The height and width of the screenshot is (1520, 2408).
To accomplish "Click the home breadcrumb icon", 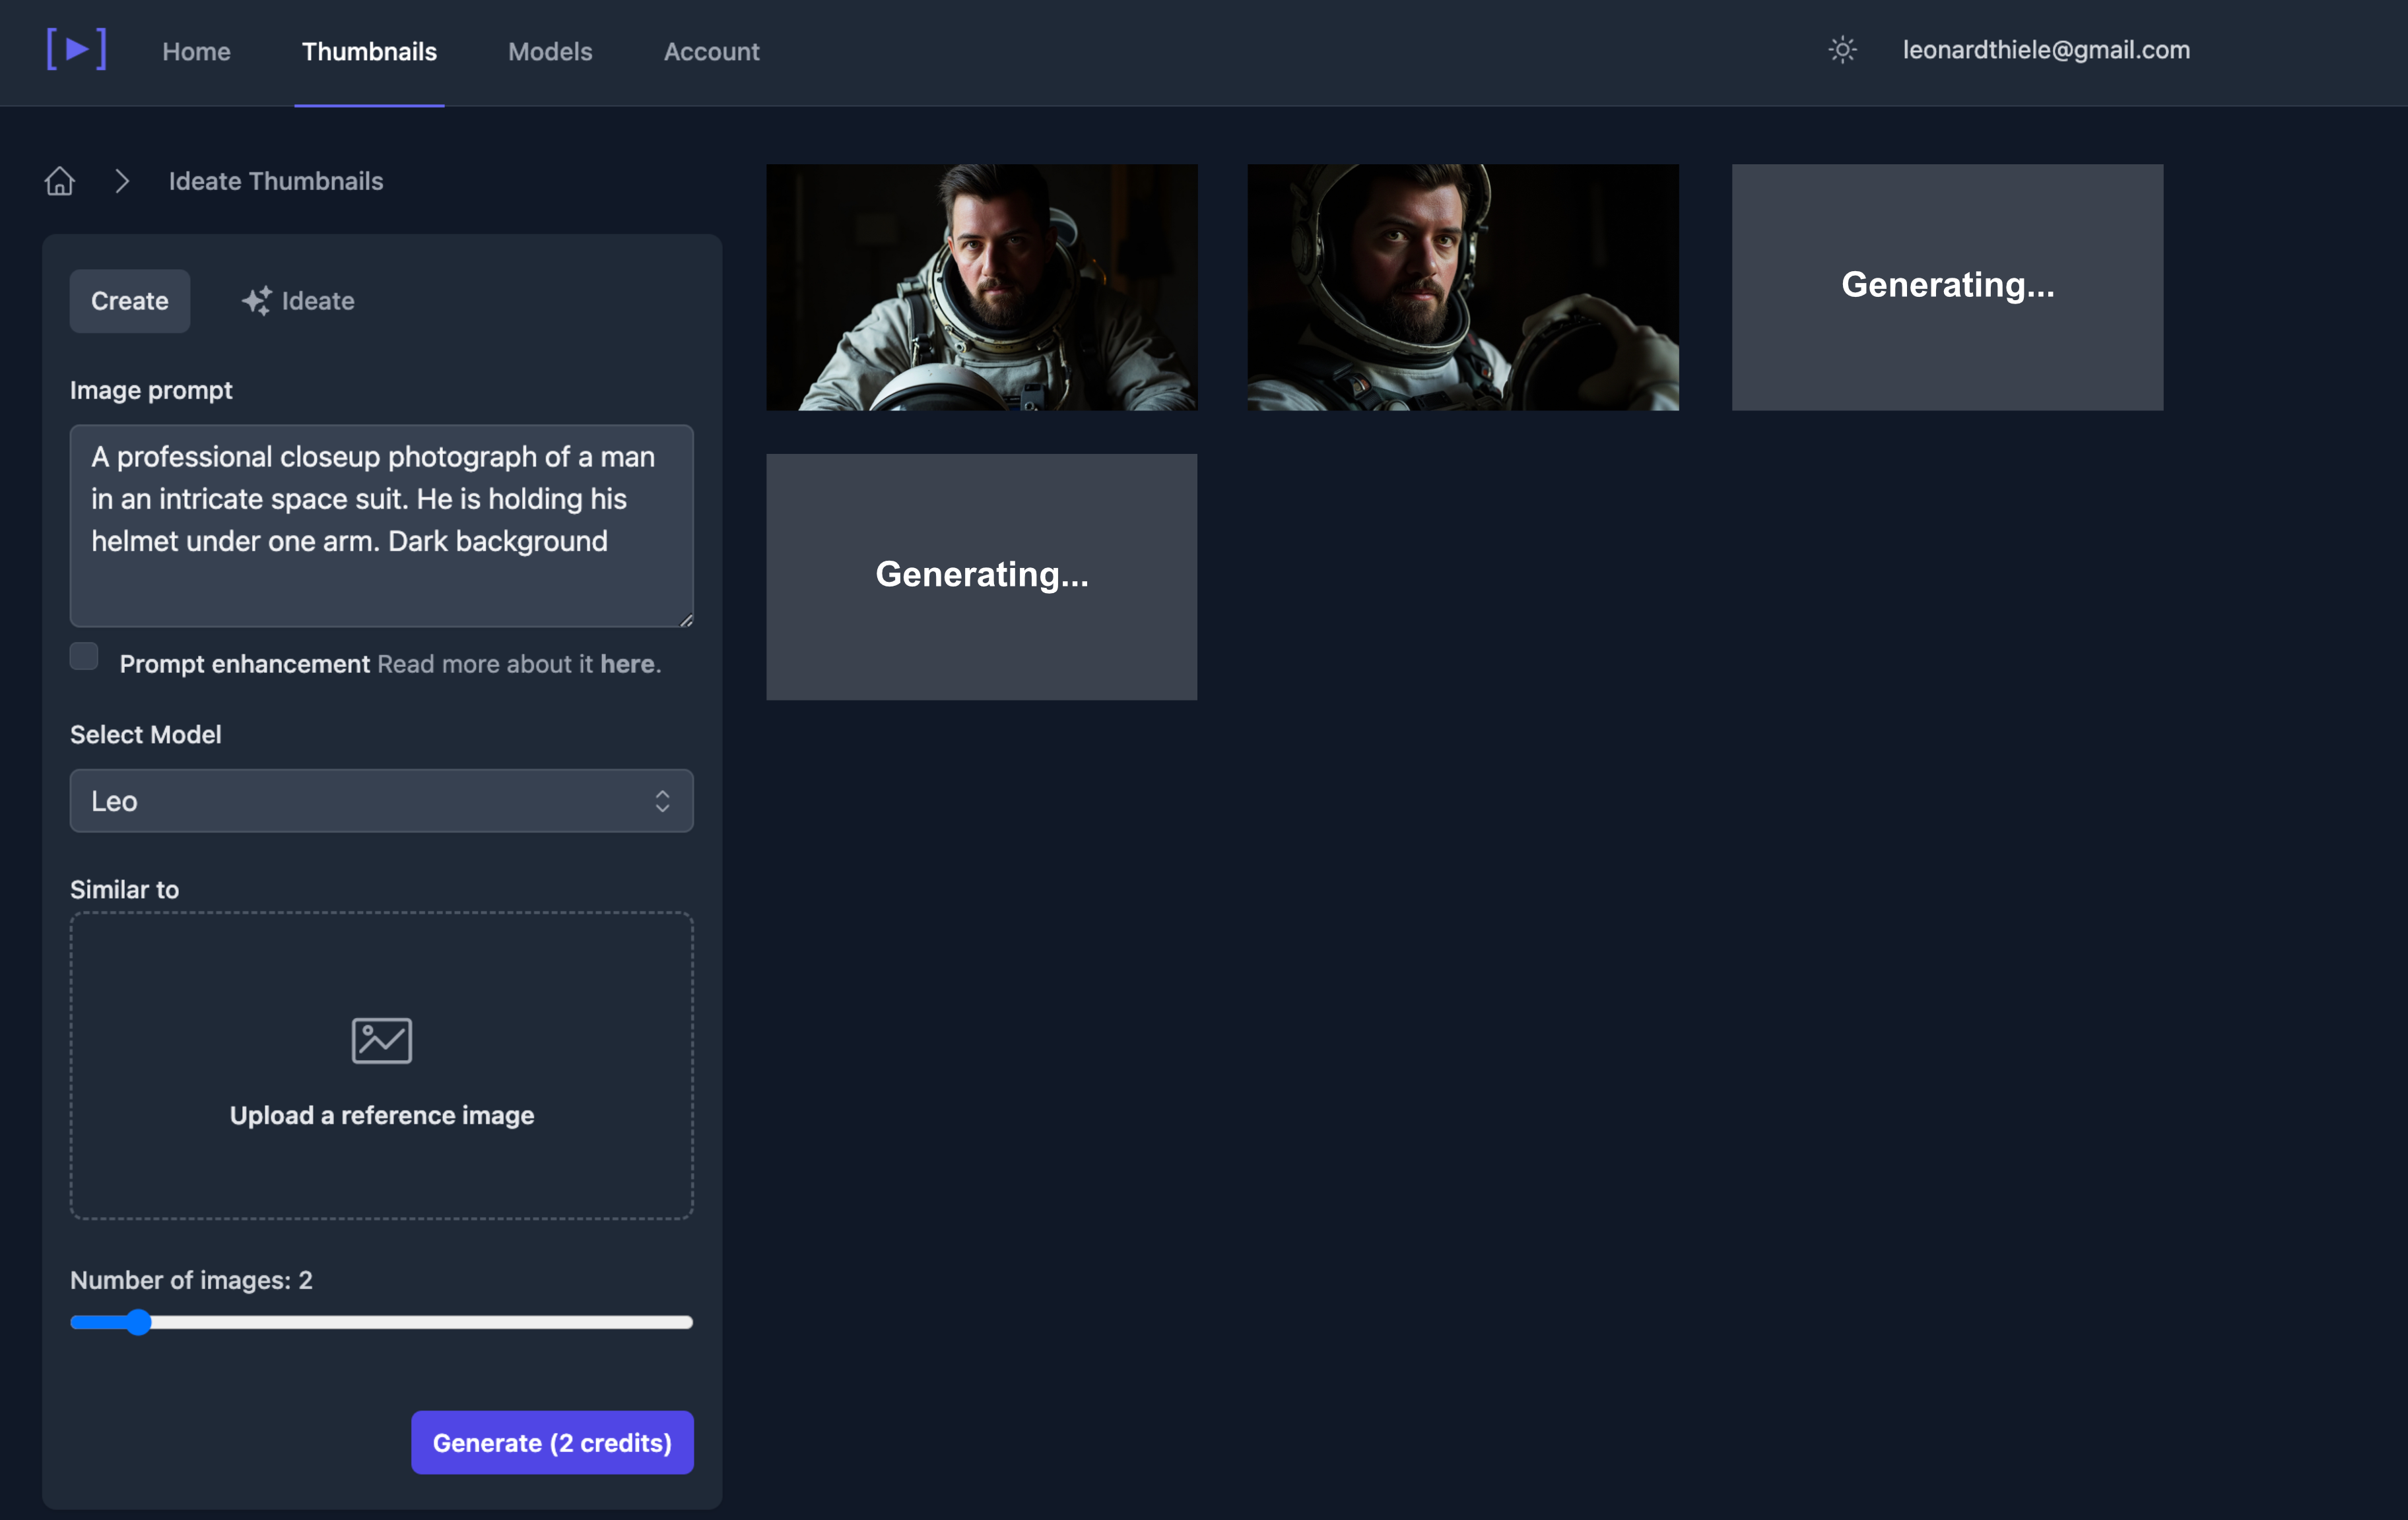I will click(60, 181).
